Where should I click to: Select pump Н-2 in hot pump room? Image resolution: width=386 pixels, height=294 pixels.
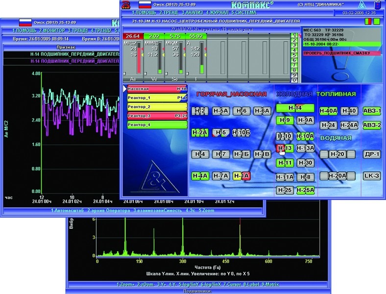point(200,111)
